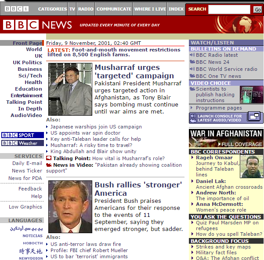Open King Abdullah and Blair show unity
Viewport: 264px width, 260px height.
(93, 151)
